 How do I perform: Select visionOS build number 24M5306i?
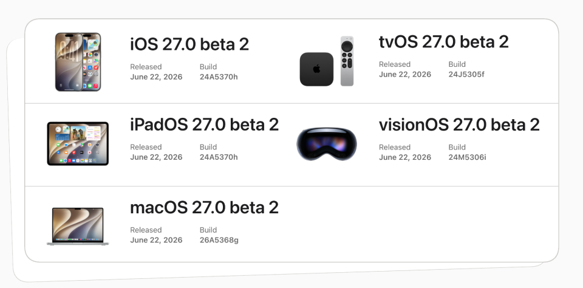click(x=467, y=157)
